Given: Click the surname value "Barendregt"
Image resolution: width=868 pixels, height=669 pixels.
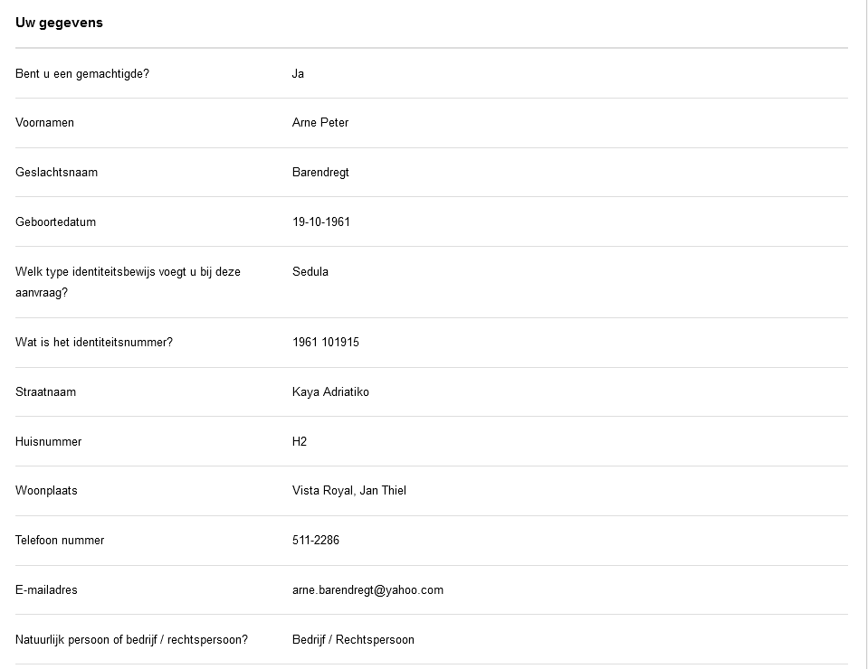Looking at the screenshot, I should click(320, 172).
